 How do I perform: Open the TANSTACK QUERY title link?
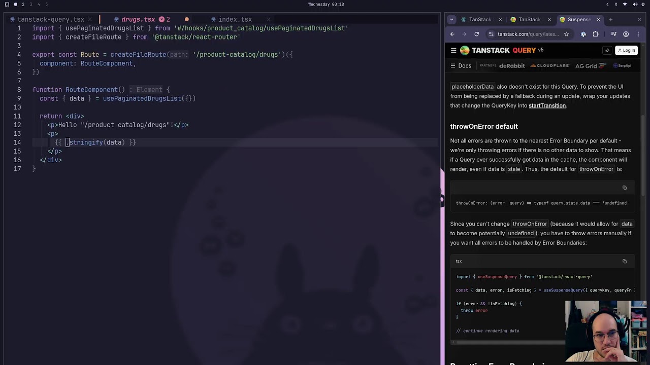coord(504,50)
